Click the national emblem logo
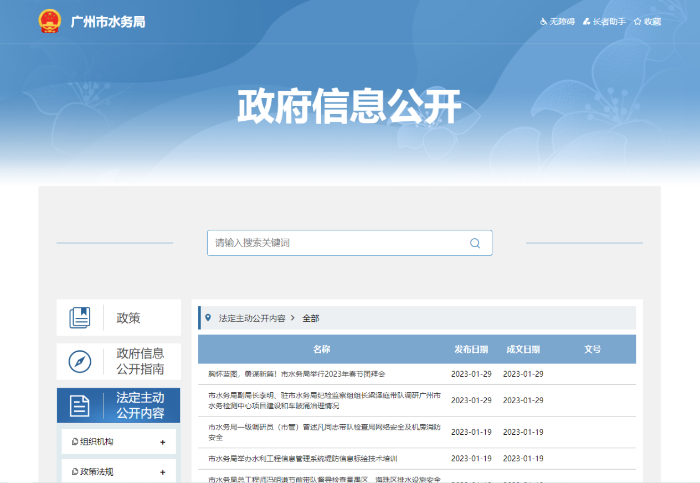This screenshot has height=483, width=700. [49, 22]
